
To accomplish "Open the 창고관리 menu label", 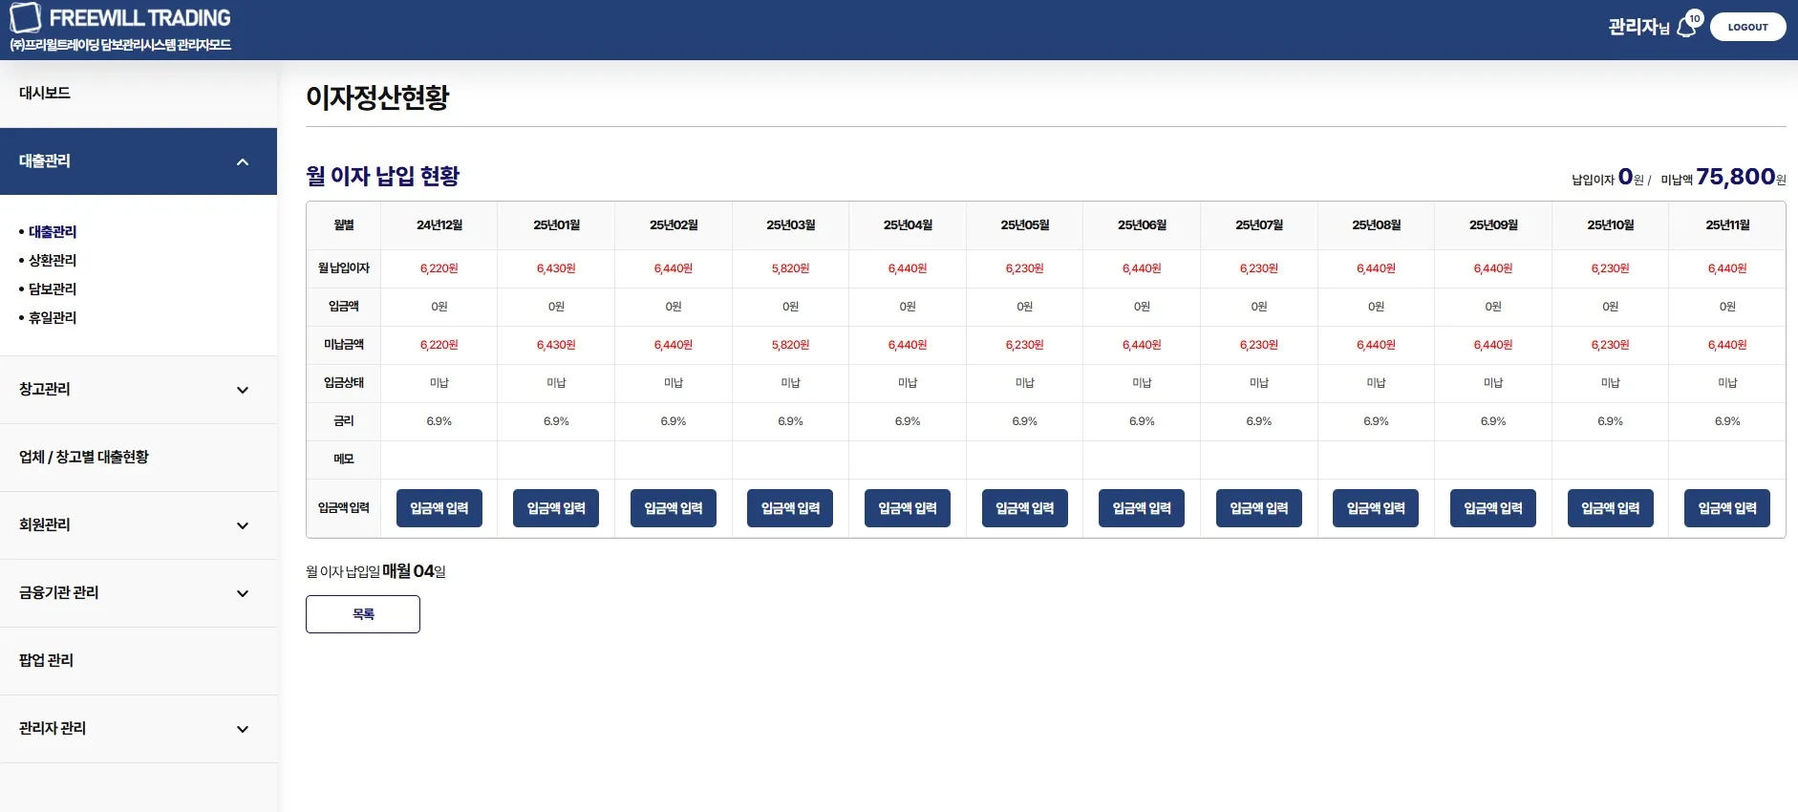I will [45, 389].
